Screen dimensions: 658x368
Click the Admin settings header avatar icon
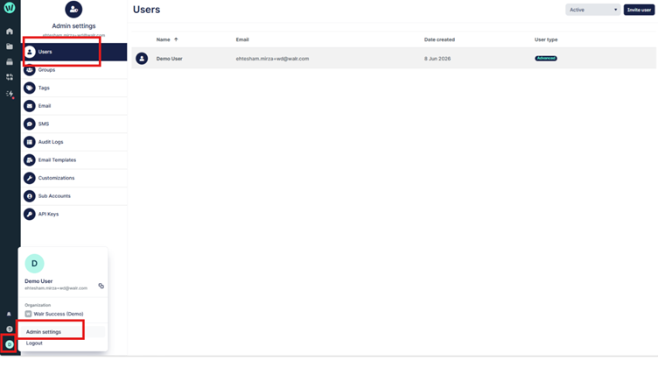[x=73, y=10]
